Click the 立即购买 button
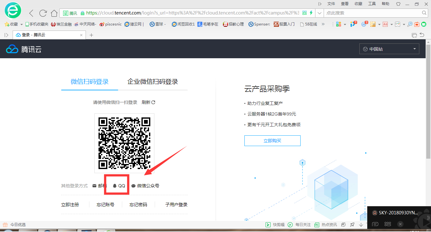Viewport: 431px width, 232px height. (x=272, y=141)
